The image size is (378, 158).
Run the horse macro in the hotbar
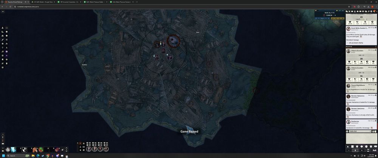pos(35,150)
